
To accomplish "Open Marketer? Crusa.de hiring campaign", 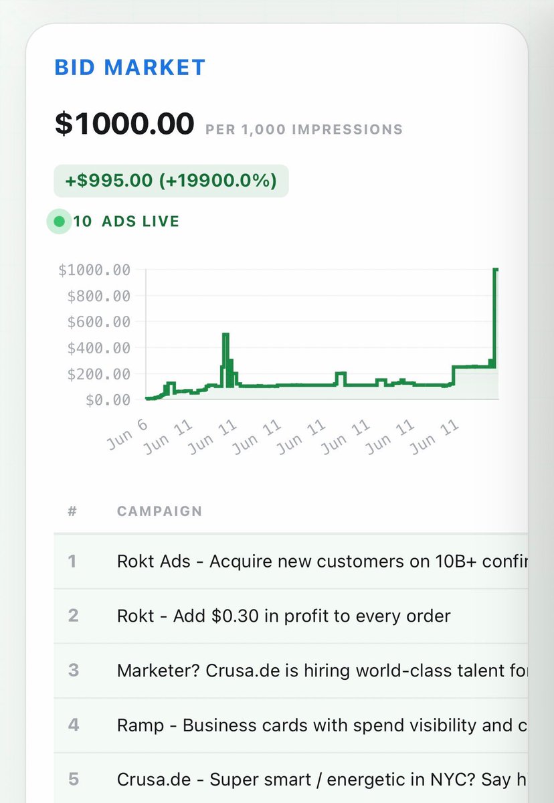I will (291, 671).
